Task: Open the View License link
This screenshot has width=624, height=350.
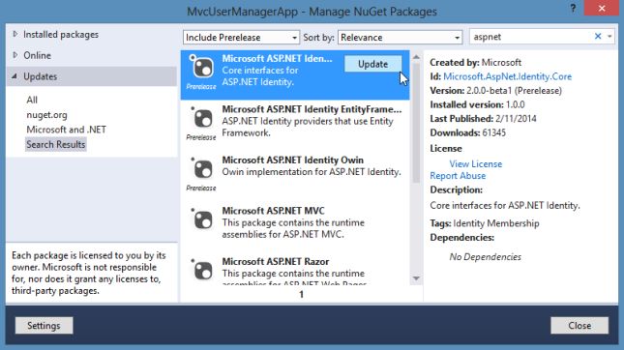Action: click(476, 163)
